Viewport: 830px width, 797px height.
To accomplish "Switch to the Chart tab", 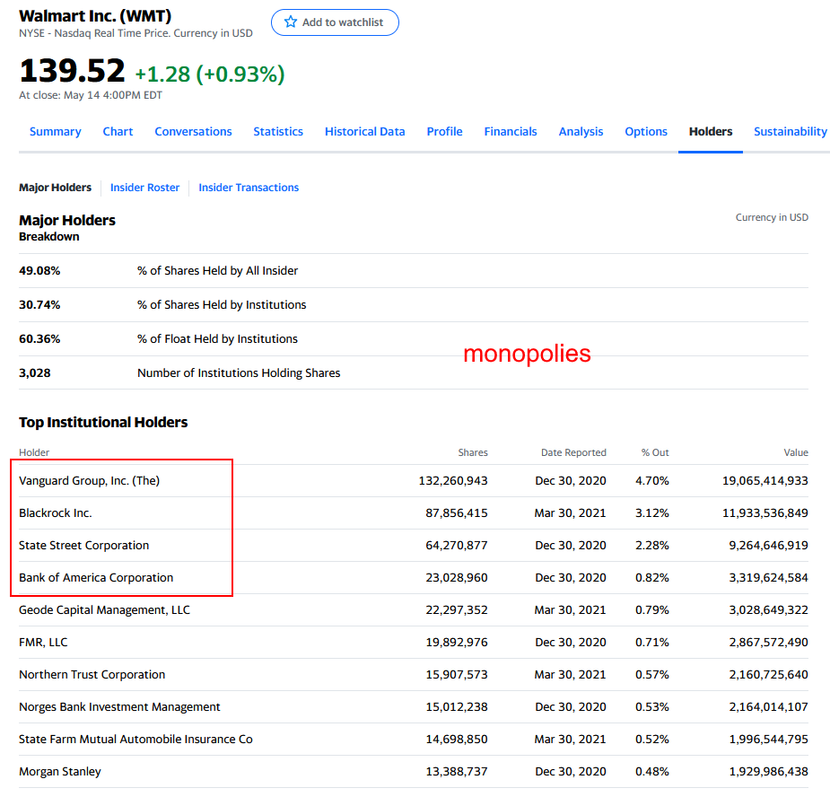I will tap(118, 131).
